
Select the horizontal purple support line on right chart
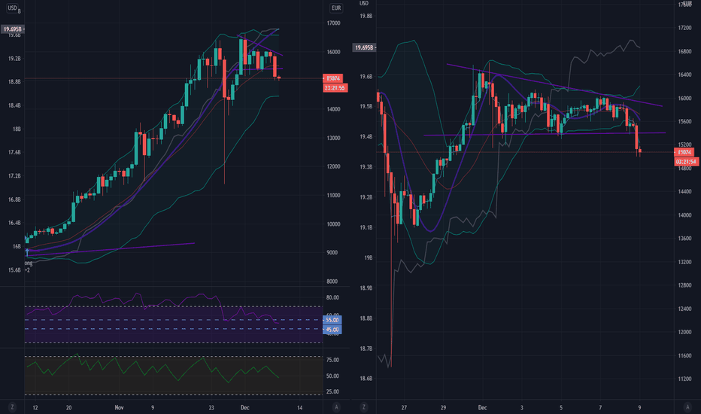coord(545,134)
